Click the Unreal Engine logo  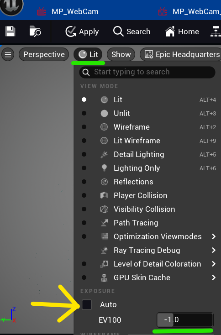(11, 6)
